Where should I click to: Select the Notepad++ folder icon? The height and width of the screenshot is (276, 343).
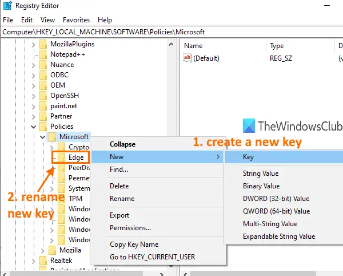(43, 54)
